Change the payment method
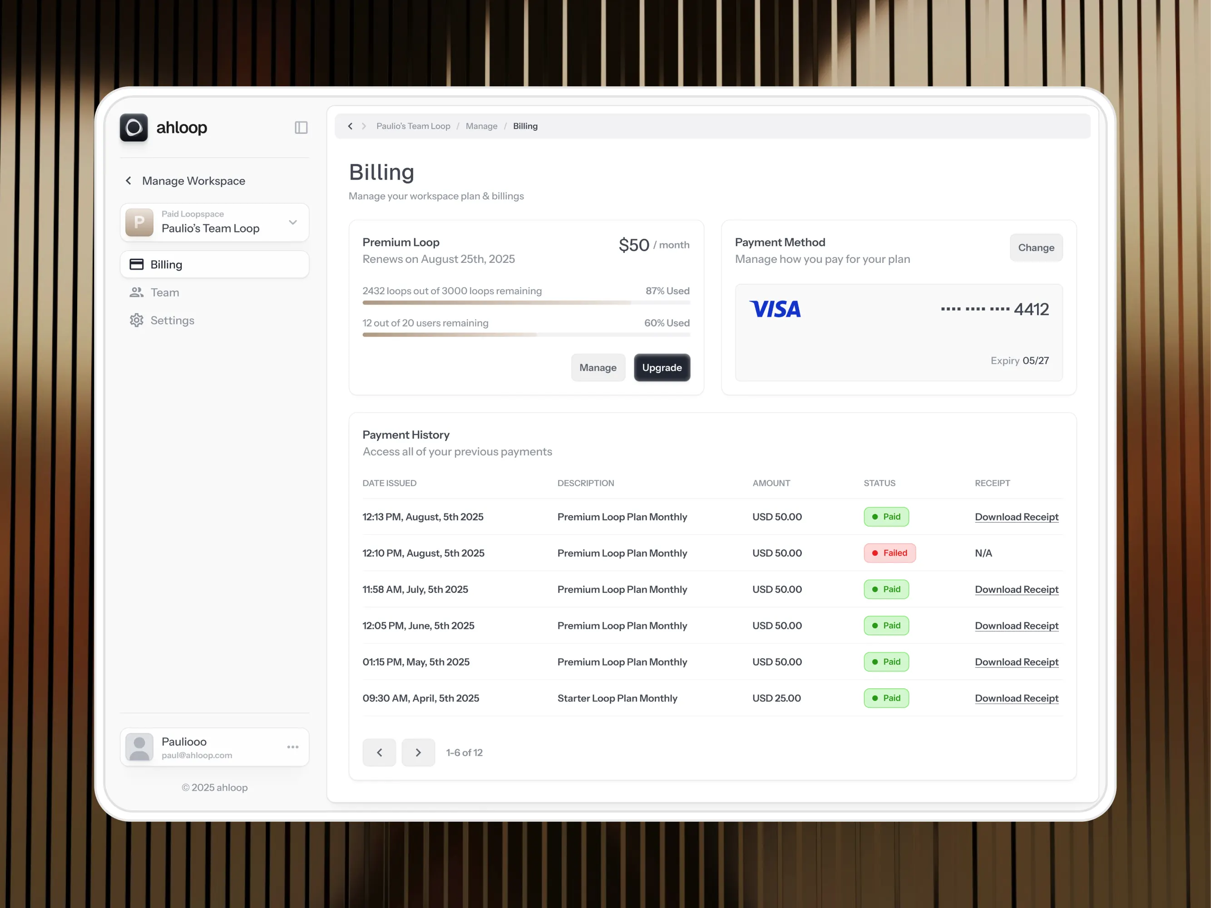1211x908 pixels. (1036, 247)
